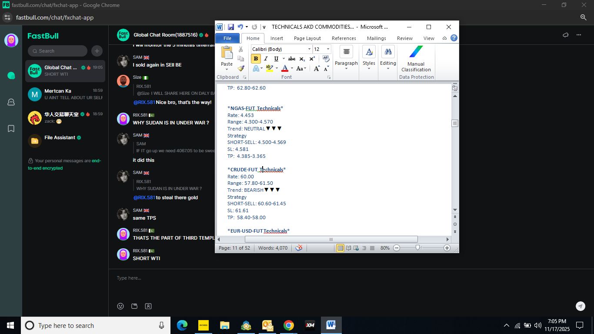Click the proofing errors status icon
This screenshot has width=594, height=334.
pyautogui.click(x=299, y=248)
